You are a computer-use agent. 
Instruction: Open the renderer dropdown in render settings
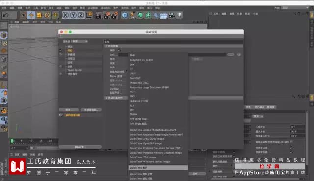pos(79,41)
